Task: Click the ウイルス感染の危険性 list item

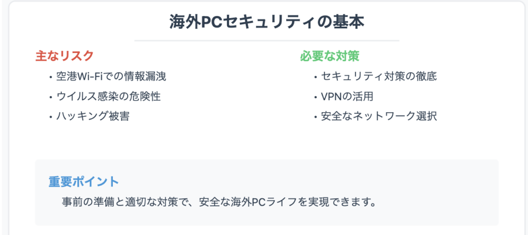Action: (108, 97)
